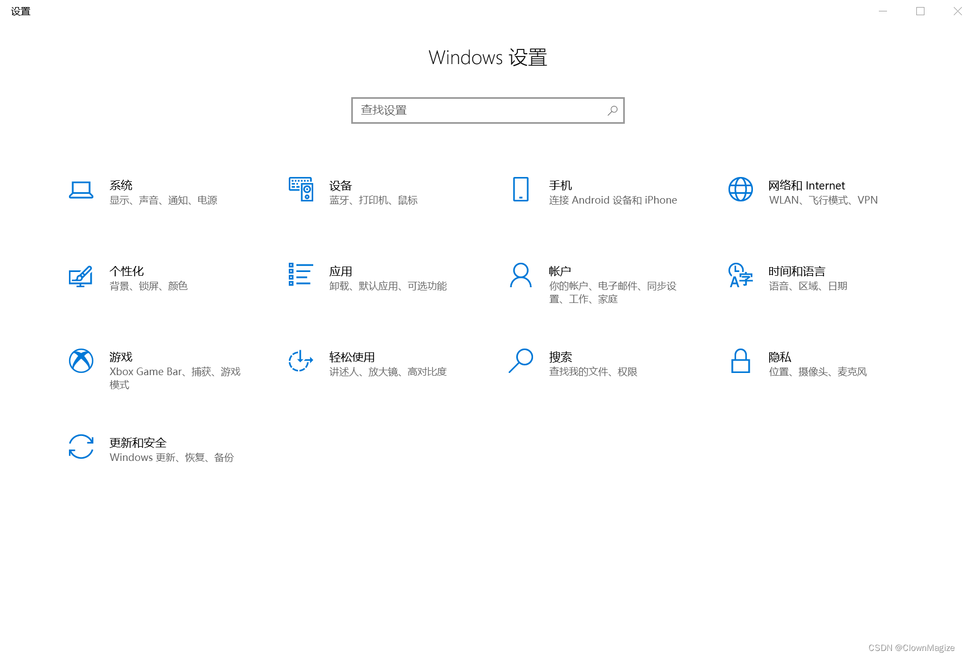This screenshot has height=658, width=963.
Task: Close the 设置 window
Action: pos(957,11)
